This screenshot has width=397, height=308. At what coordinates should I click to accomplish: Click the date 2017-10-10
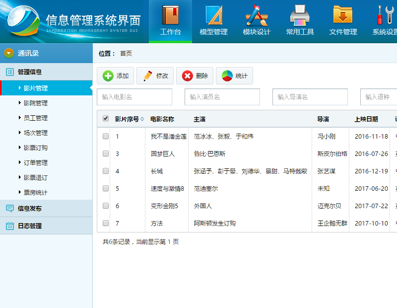(371, 224)
